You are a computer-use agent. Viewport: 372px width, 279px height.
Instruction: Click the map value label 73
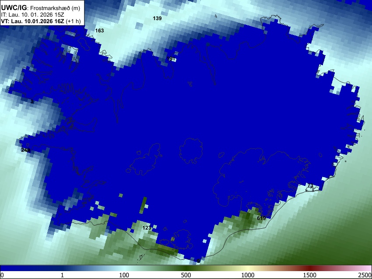click(310, 185)
